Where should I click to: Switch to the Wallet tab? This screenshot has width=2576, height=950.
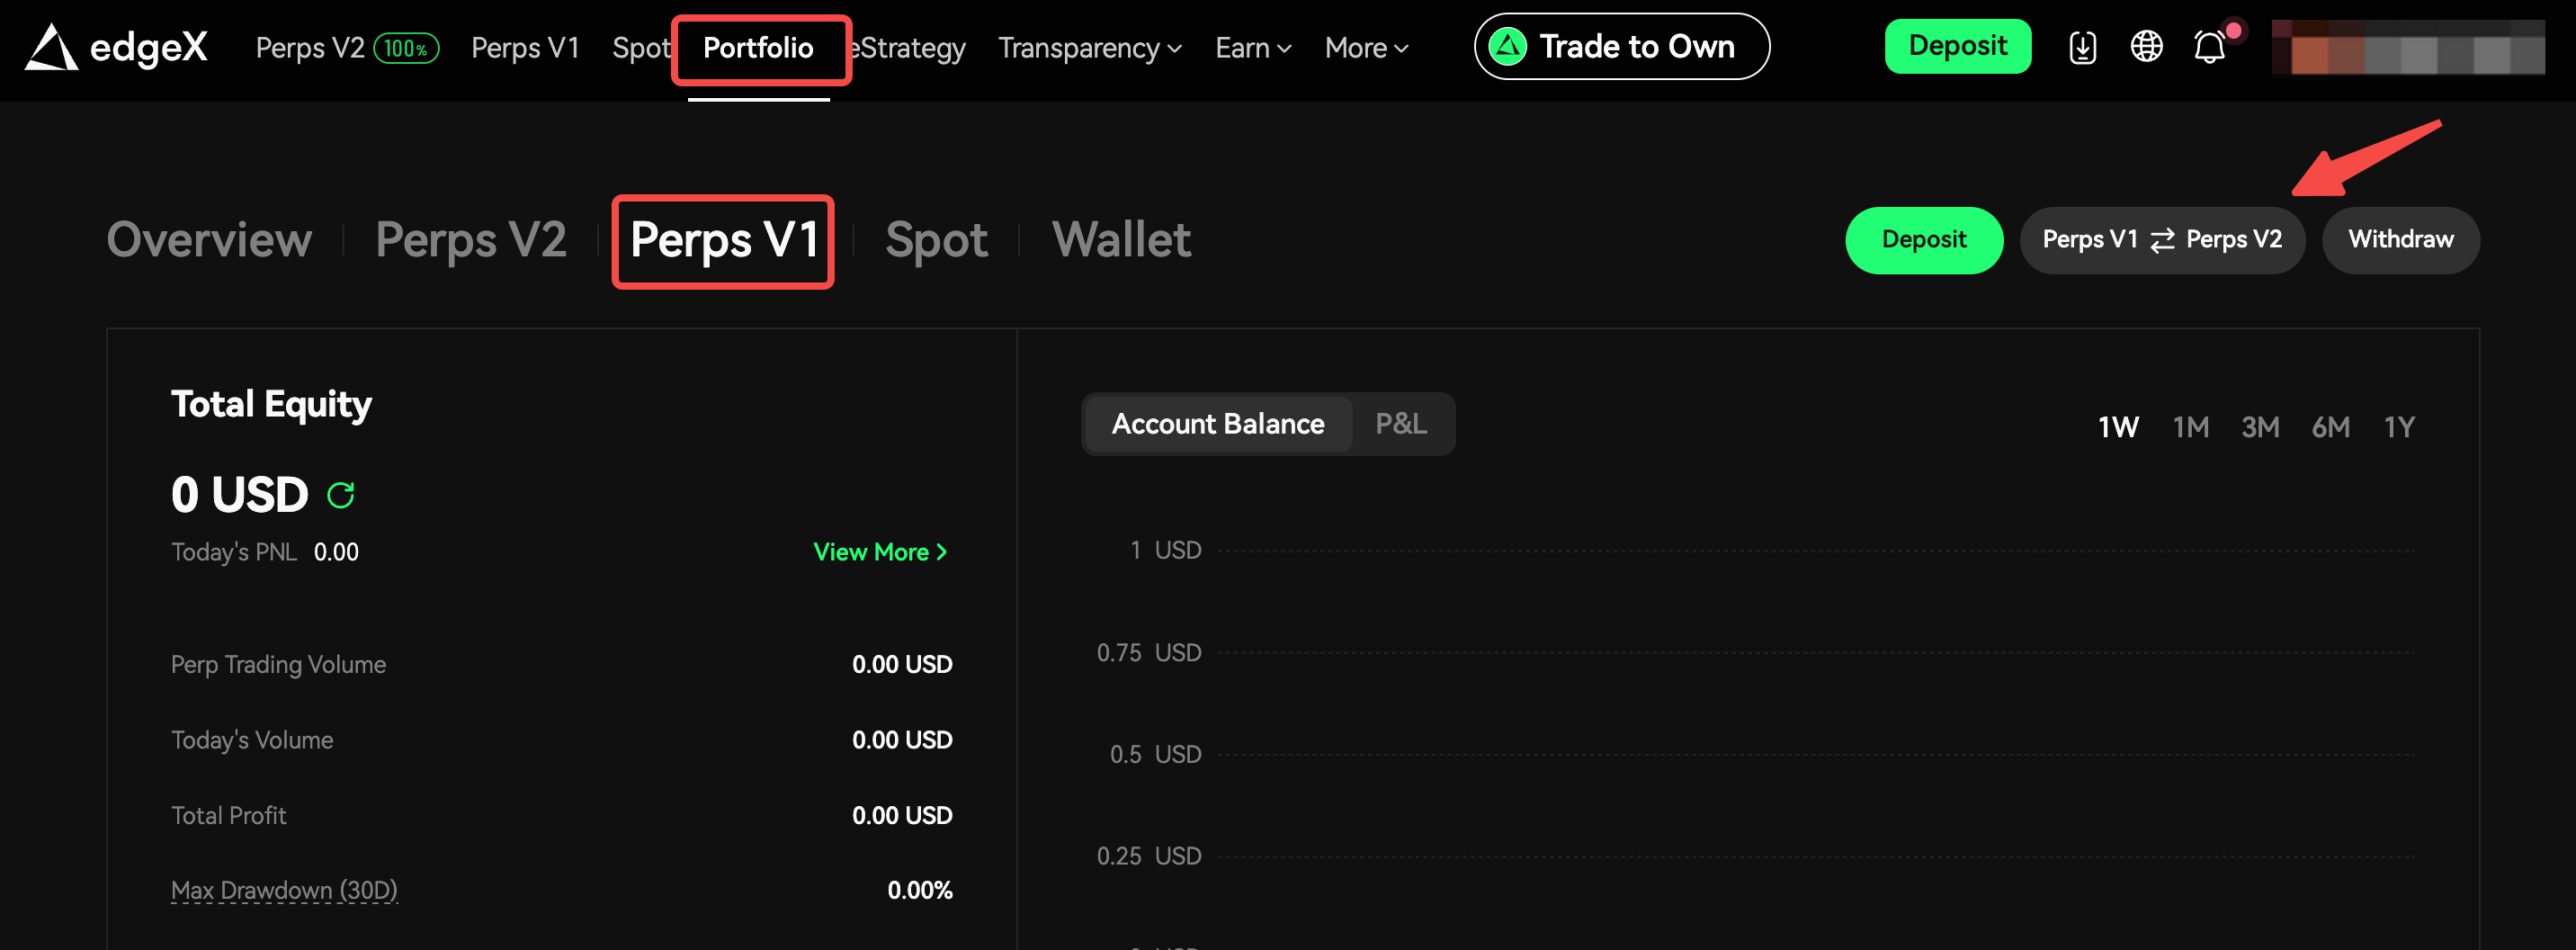(x=1121, y=240)
